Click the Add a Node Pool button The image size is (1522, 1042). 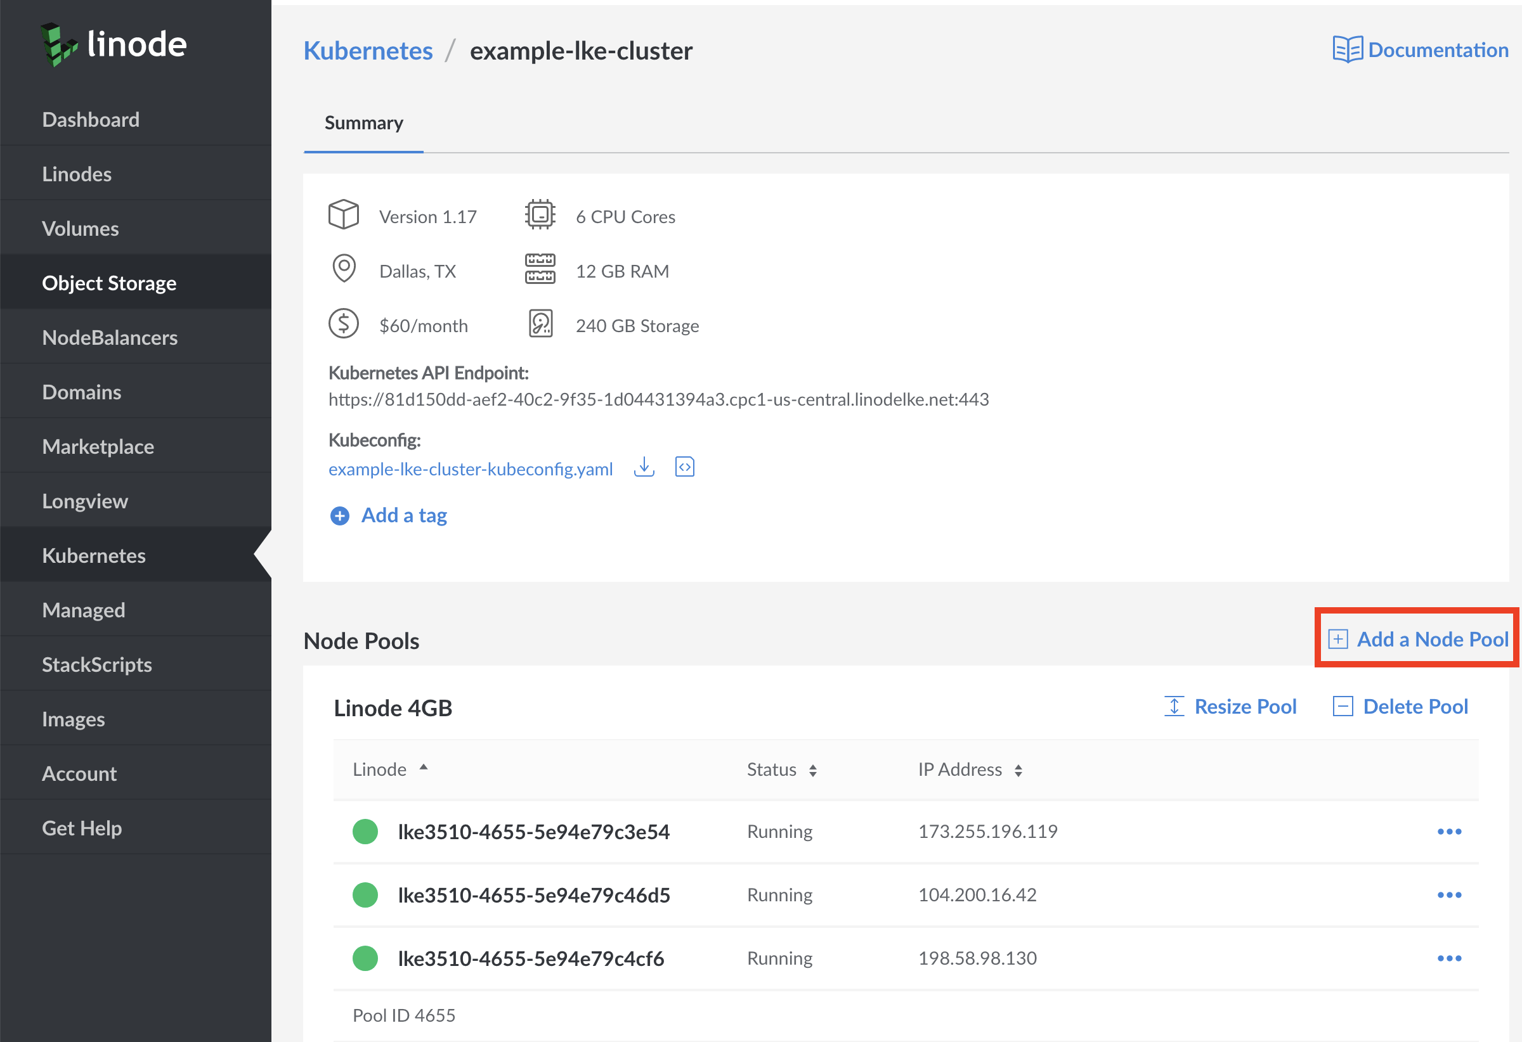(1419, 639)
